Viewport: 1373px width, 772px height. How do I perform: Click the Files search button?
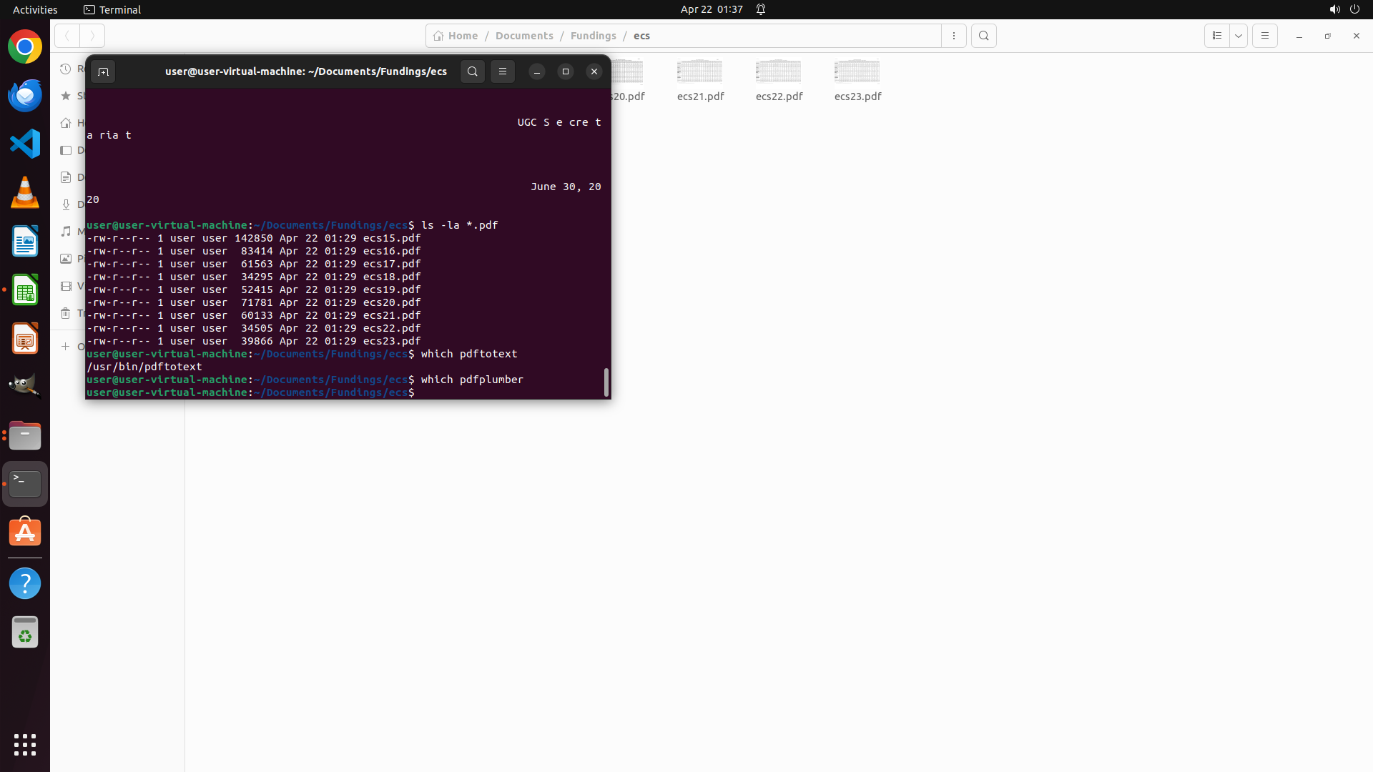coord(983,36)
